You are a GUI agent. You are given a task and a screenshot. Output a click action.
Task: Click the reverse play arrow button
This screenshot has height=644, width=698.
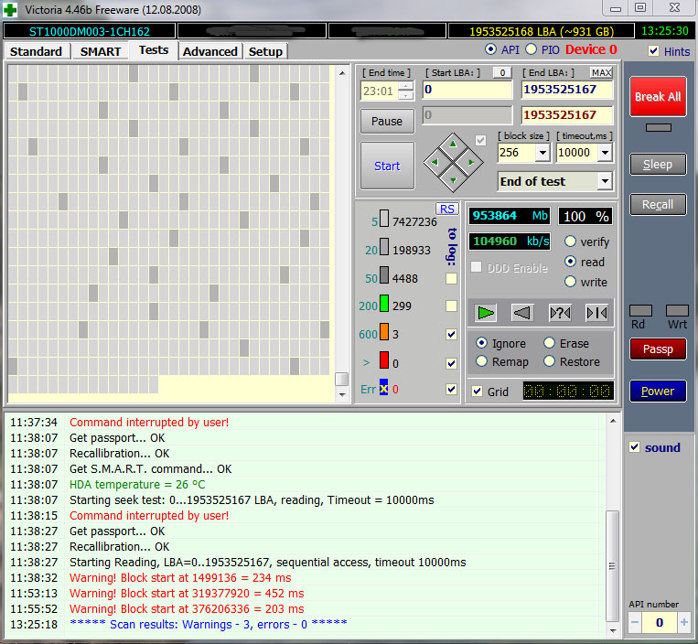[521, 313]
